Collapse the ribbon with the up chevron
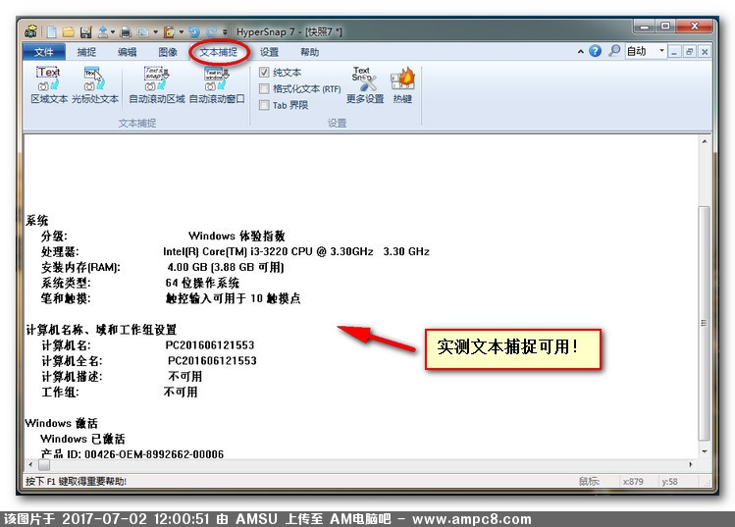 coord(581,52)
